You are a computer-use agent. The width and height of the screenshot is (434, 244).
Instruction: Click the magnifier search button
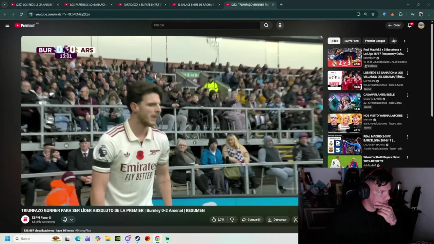pyautogui.click(x=266, y=25)
